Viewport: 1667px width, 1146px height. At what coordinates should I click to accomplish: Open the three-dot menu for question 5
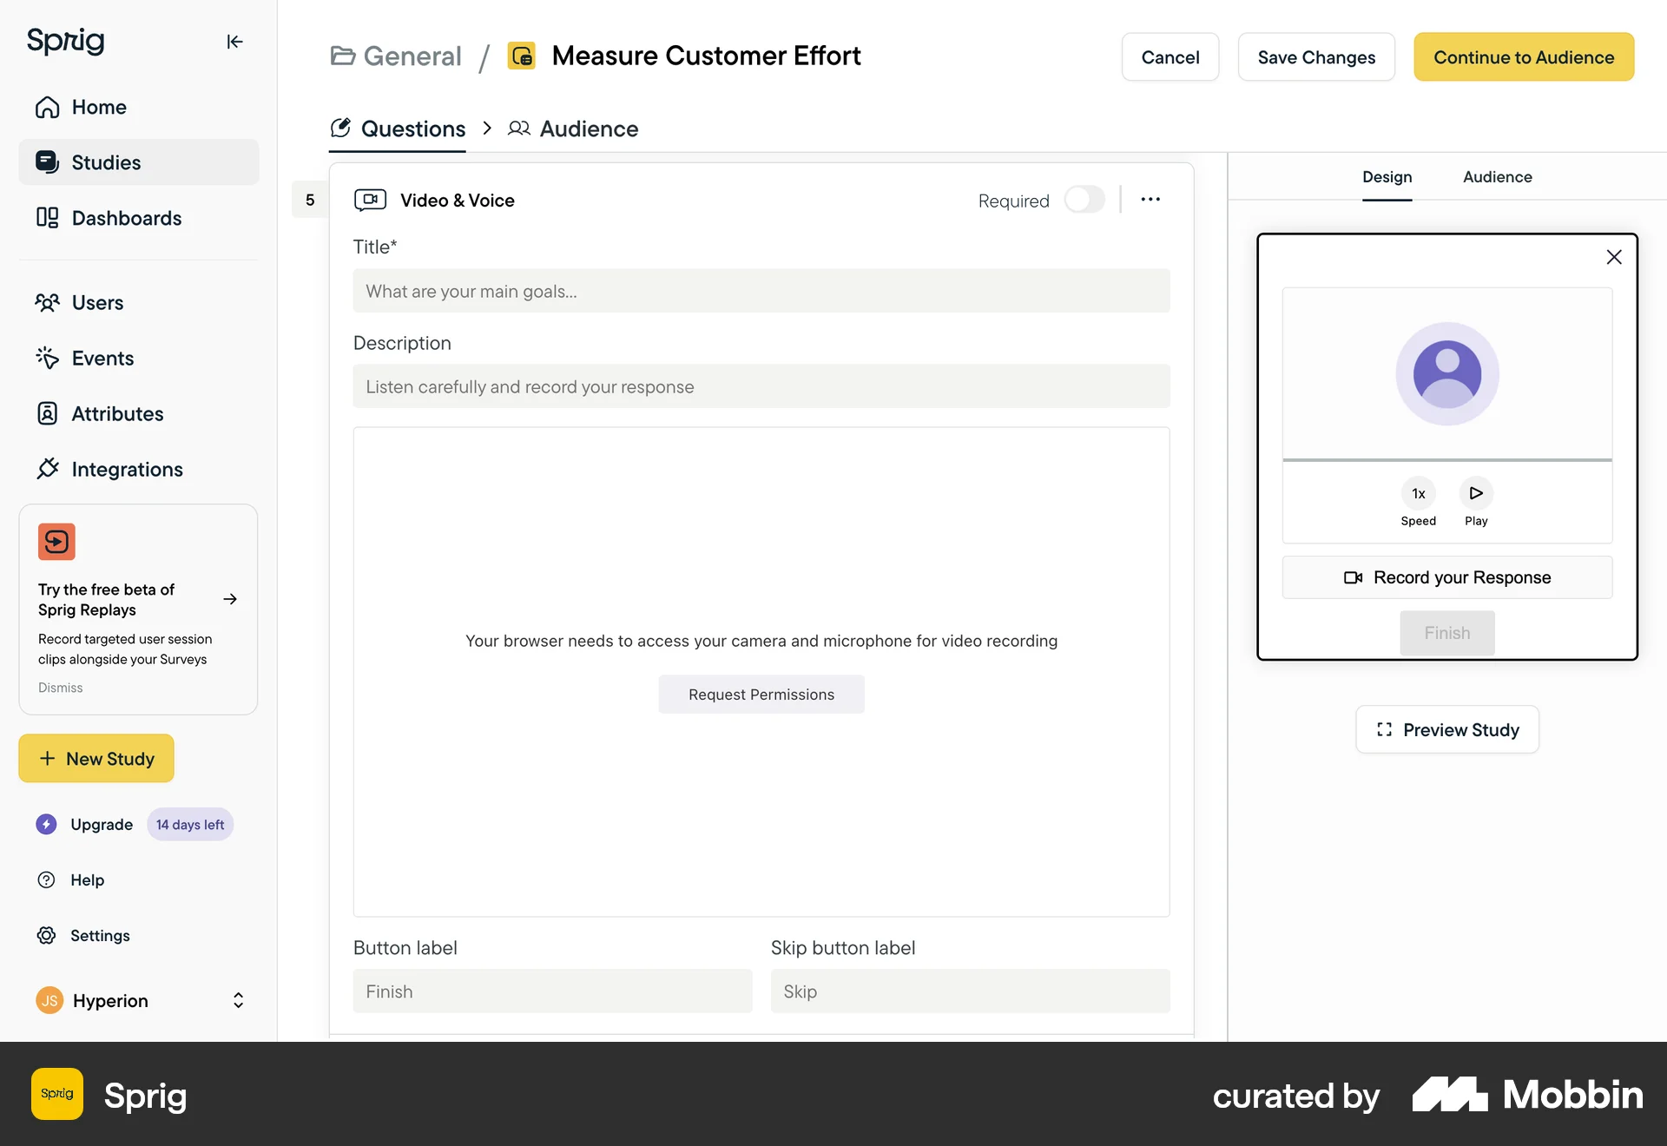pyautogui.click(x=1150, y=200)
